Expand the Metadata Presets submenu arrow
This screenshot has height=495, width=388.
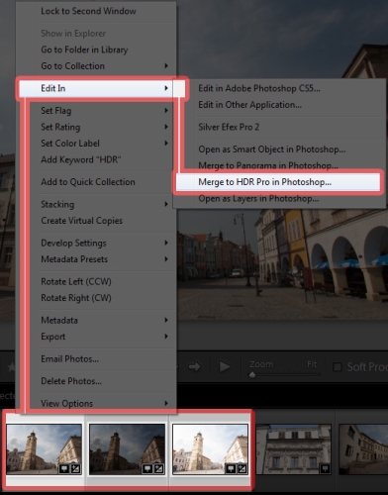[x=166, y=259]
